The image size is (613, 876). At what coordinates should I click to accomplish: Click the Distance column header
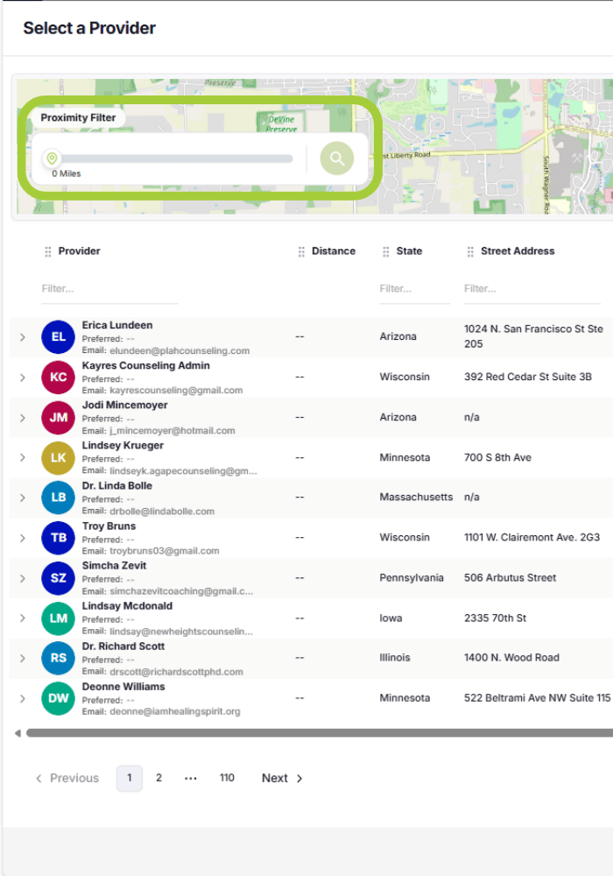tap(334, 251)
